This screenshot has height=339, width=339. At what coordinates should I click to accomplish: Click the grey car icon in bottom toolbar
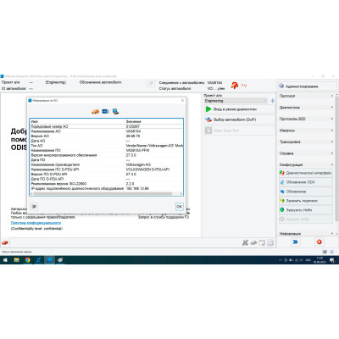253,242
